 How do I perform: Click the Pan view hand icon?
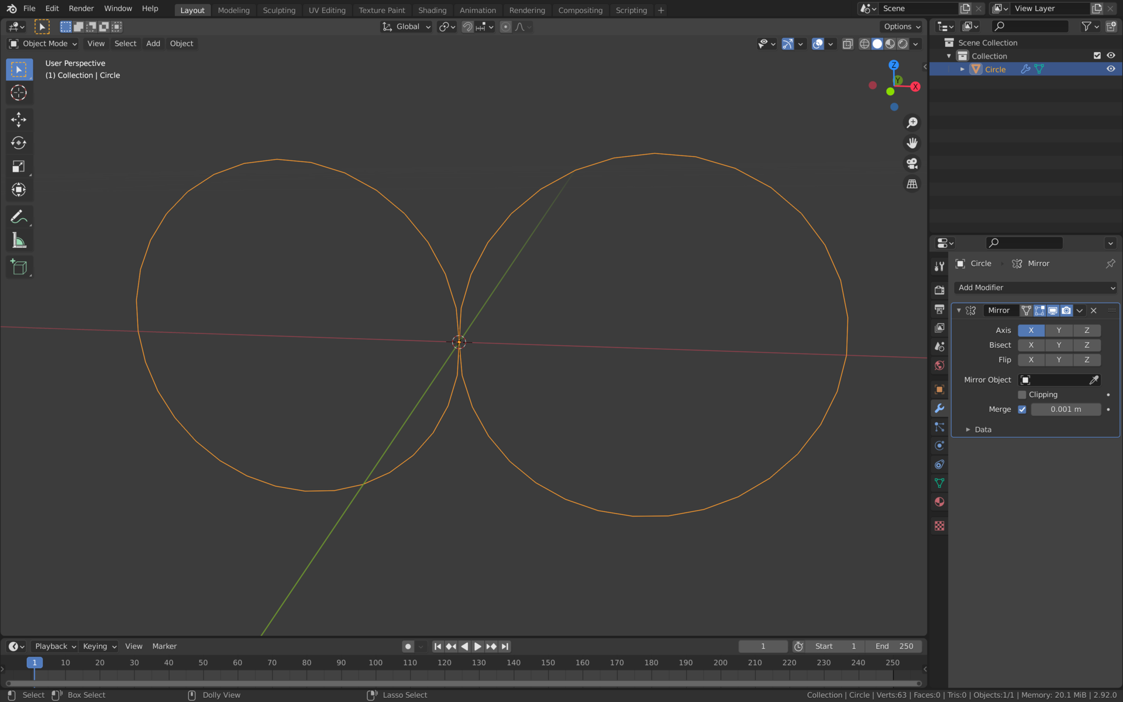912,143
